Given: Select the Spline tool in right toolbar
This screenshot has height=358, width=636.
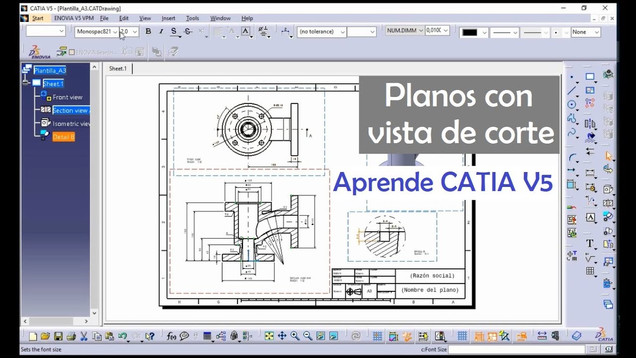Looking at the screenshot, I should coord(572,132).
